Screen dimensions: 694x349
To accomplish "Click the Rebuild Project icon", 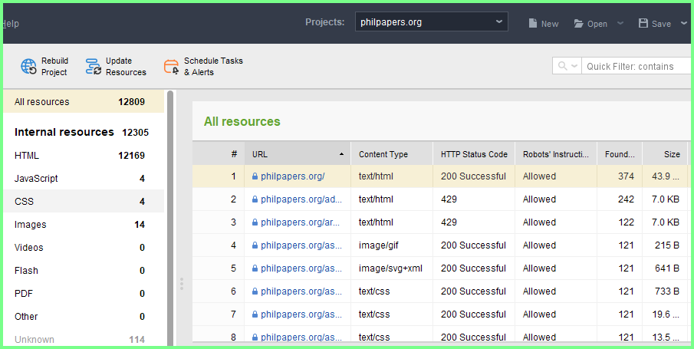I will (x=28, y=67).
